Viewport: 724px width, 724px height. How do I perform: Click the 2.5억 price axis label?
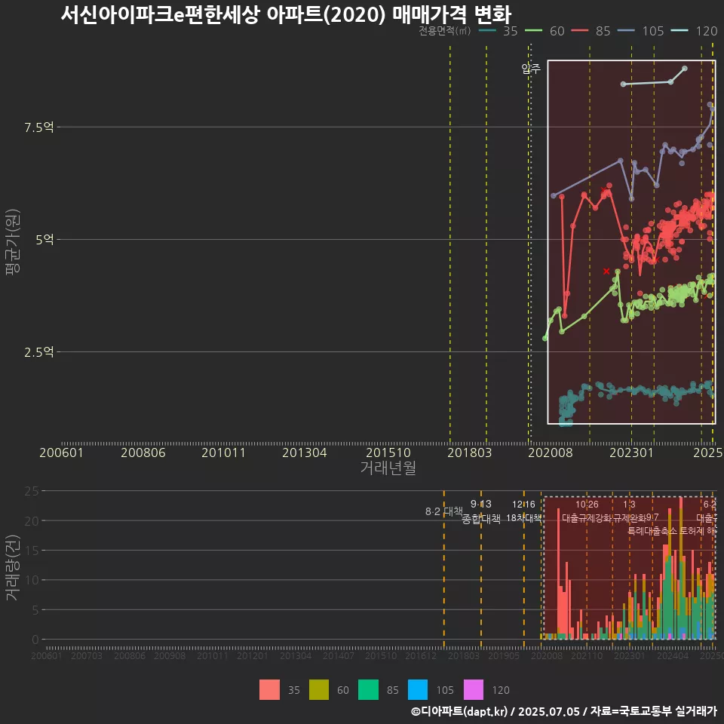tap(38, 352)
